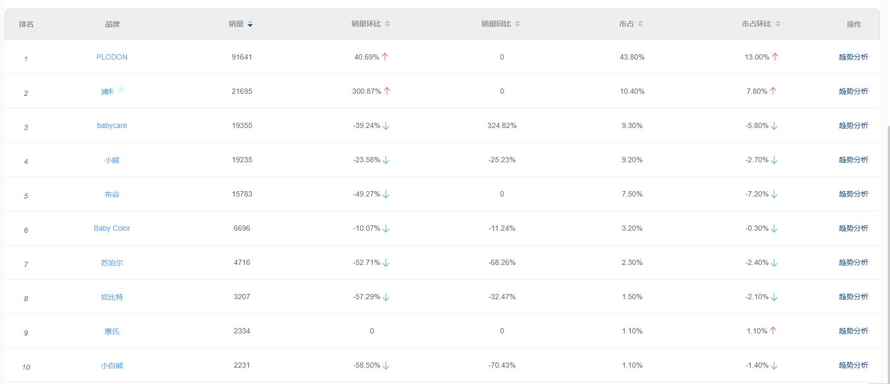The height and width of the screenshot is (384, 890).
Task: Click the 品牌 column header
Action: coord(112,24)
